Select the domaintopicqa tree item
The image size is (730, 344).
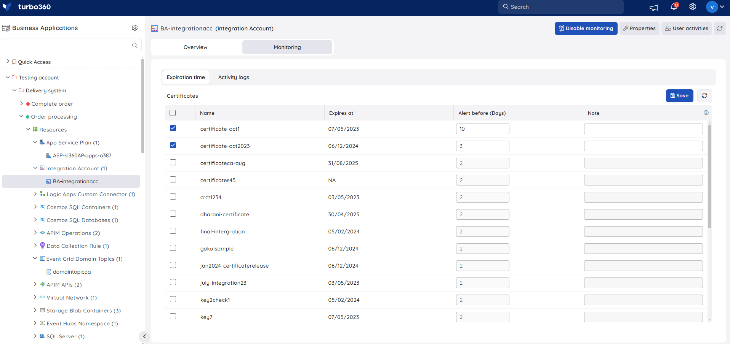pos(71,272)
